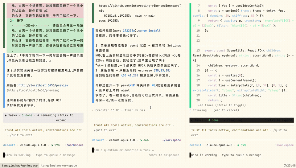Image resolution: width=296 pixels, height=168 pixels.
Task: Click the 07181c8..192253a main -> main line
Action: pos(129,16)
